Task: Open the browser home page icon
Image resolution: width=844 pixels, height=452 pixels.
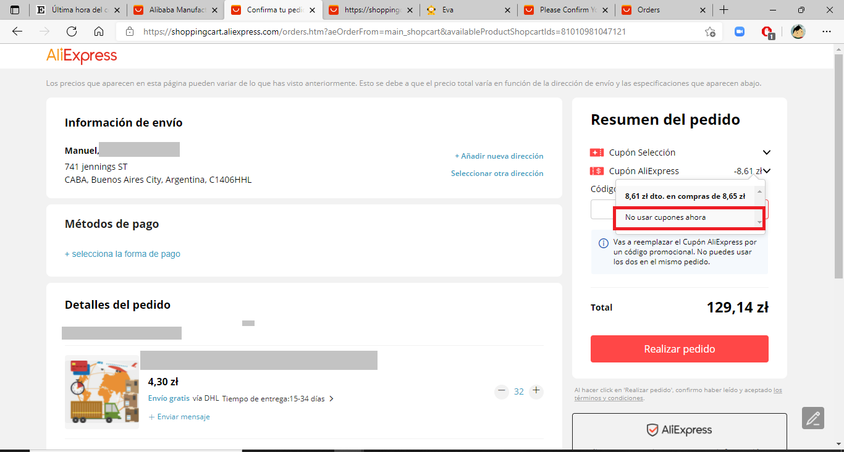Action: click(99, 32)
